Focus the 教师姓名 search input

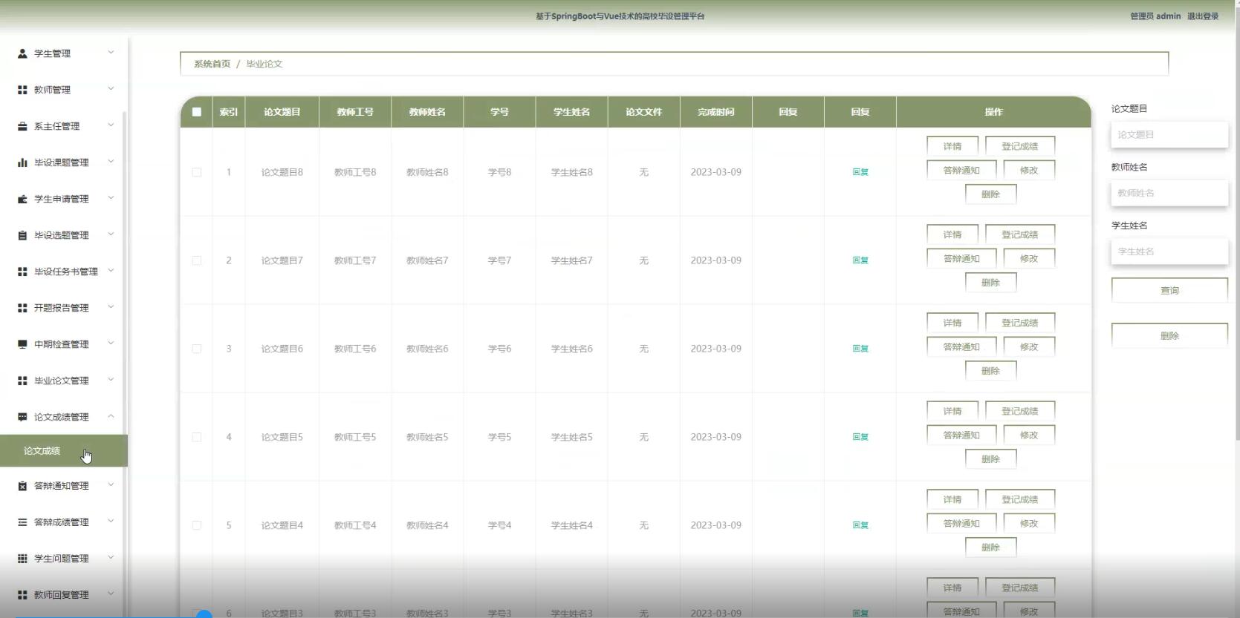click(x=1169, y=193)
